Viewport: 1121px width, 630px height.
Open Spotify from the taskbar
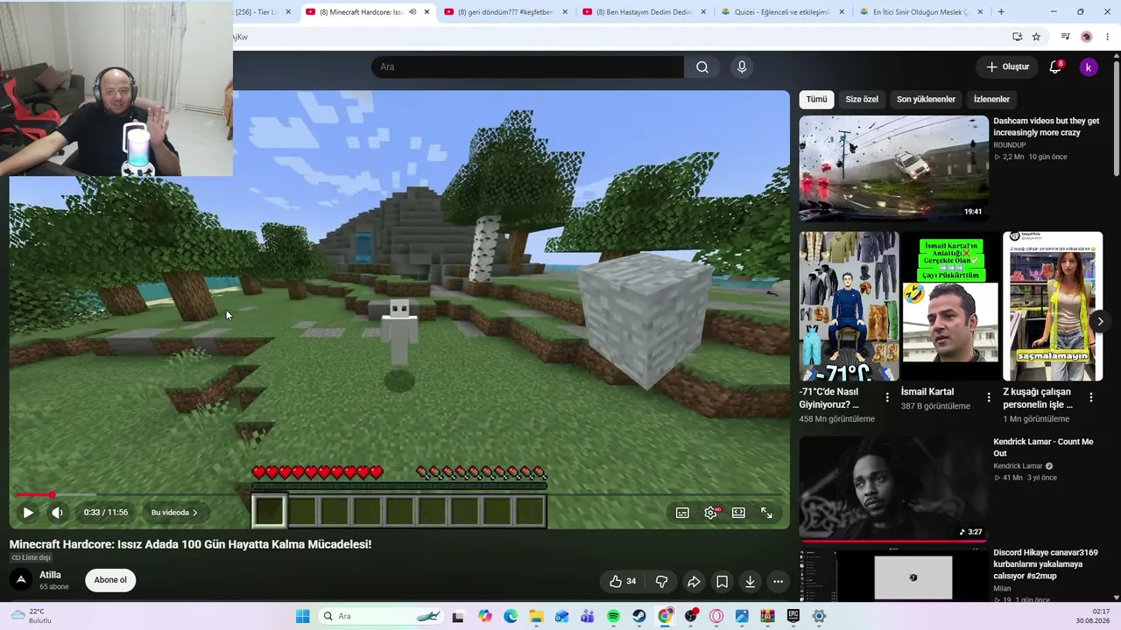click(613, 616)
